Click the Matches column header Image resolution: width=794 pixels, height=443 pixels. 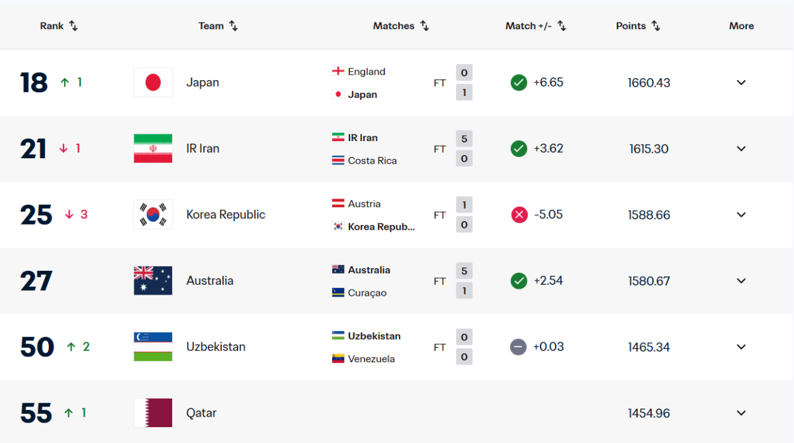click(x=400, y=26)
